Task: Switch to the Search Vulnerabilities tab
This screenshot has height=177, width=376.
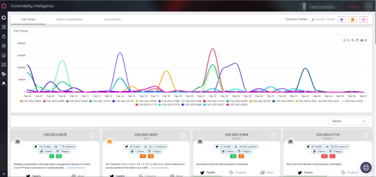Action: 69,19
